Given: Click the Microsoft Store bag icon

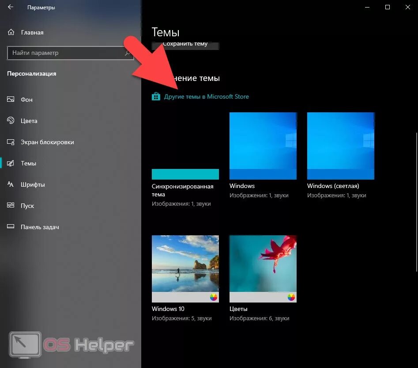Looking at the screenshot, I should (156, 96).
